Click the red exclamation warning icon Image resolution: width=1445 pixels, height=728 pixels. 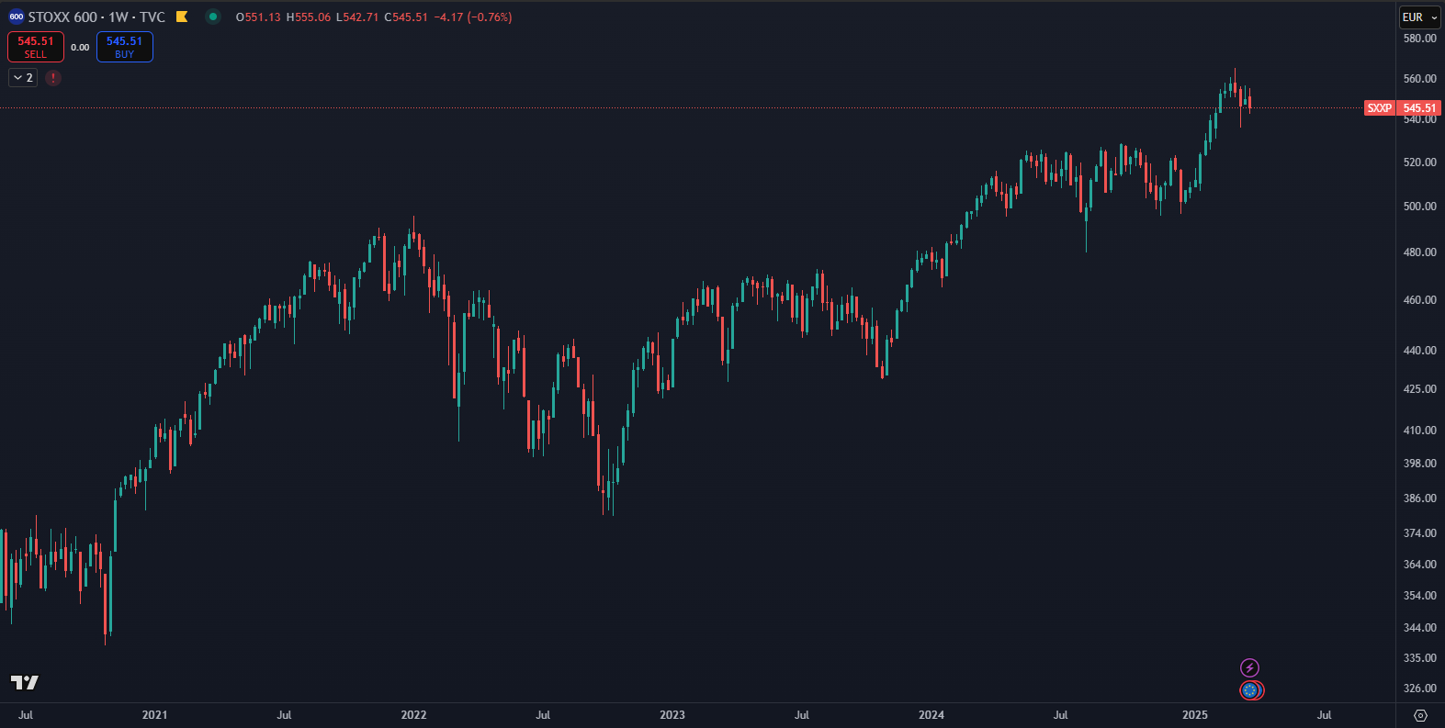(x=53, y=78)
